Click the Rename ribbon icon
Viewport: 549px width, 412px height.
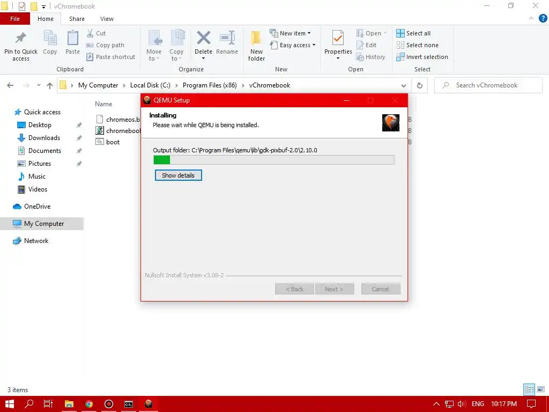point(227,38)
